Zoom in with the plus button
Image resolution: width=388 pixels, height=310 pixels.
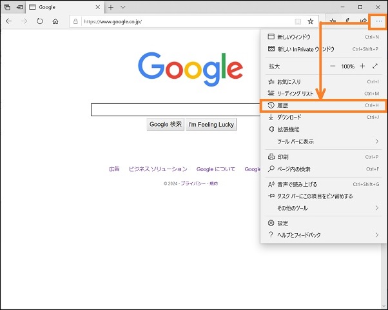click(362, 66)
